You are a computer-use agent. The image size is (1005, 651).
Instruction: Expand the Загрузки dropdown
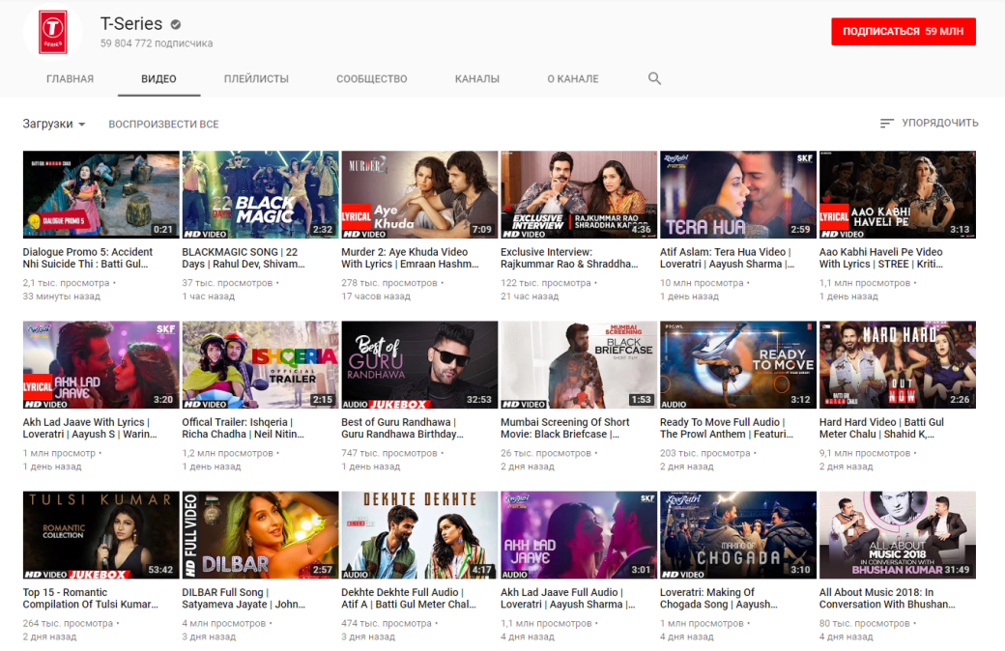(x=54, y=124)
